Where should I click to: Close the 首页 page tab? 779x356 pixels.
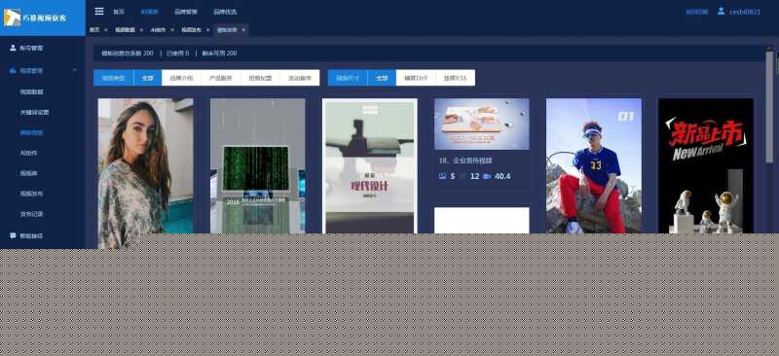(106, 30)
